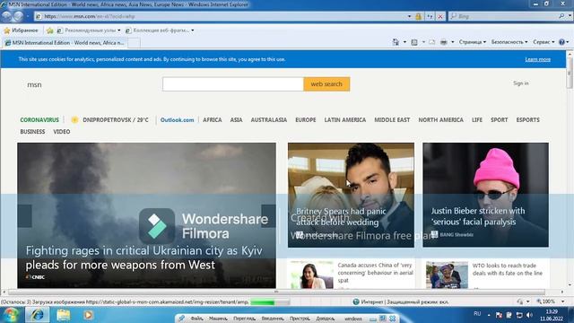Expand Коллекция веб-фрагментов dropdown
Viewport: 574px width, 323px height.
point(193,31)
